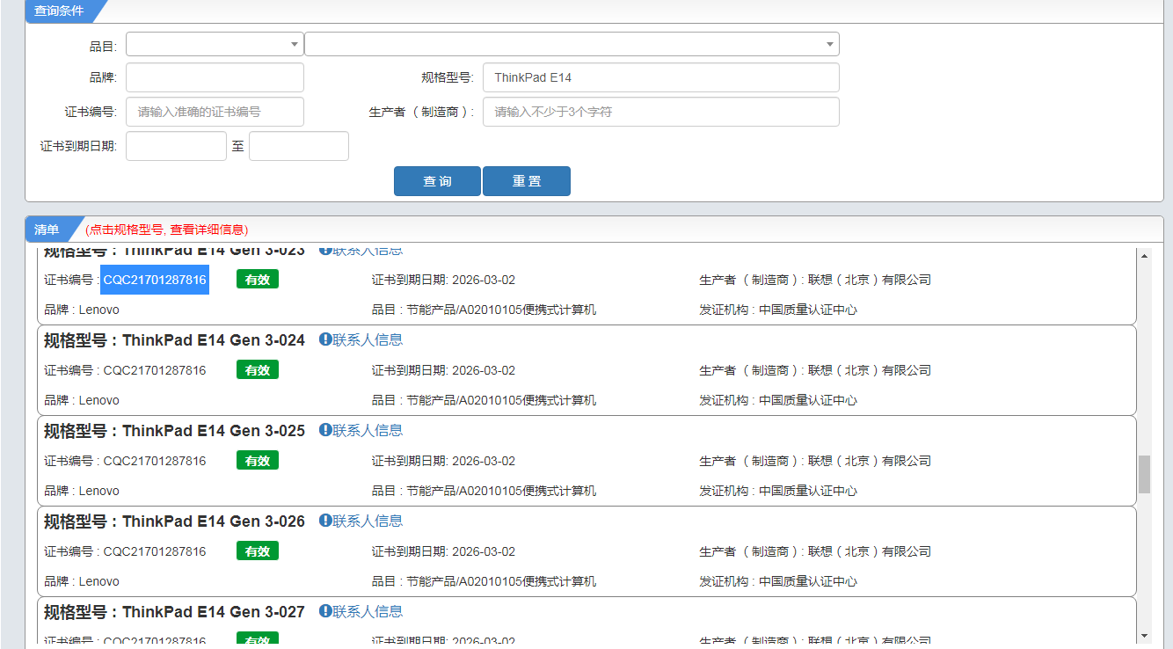Click the 规格型号 field containing ThinkPad E14

click(x=660, y=77)
